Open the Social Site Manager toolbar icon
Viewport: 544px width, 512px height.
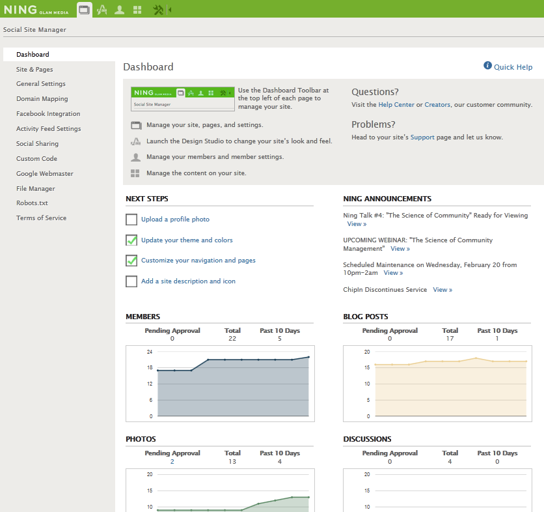[x=85, y=10]
